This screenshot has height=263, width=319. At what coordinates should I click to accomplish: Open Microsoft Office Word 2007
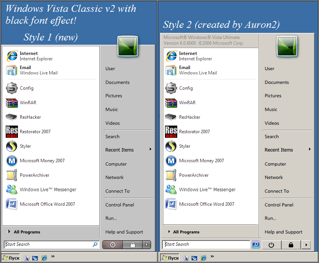click(47, 204)
